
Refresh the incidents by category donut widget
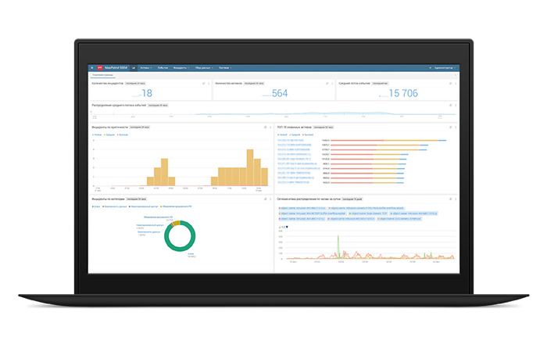265,199
